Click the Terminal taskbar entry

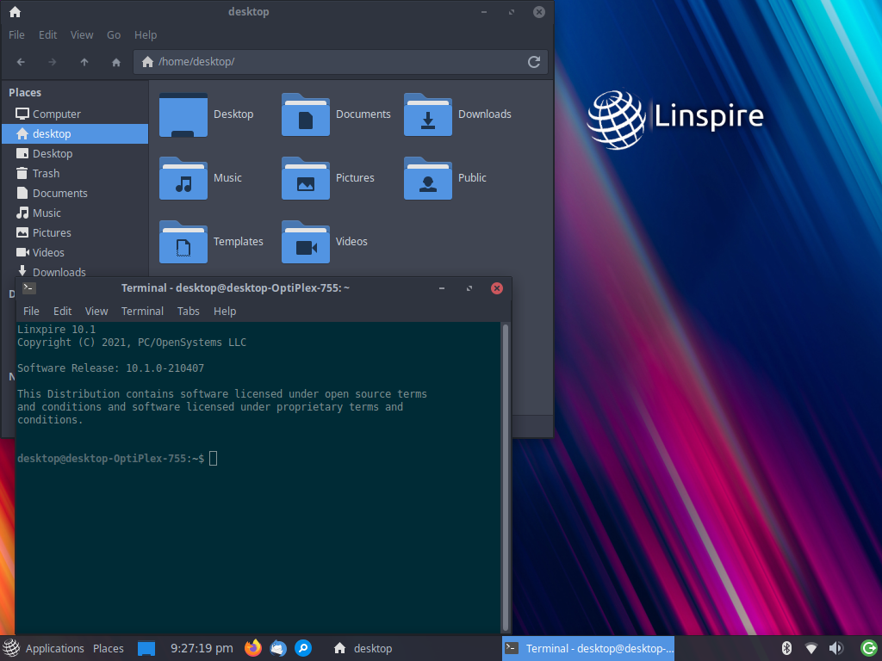(588, 648)
